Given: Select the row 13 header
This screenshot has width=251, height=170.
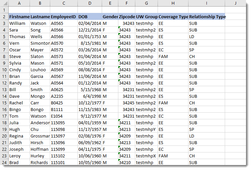Looking at the screenshot, I should coord(4,89).
